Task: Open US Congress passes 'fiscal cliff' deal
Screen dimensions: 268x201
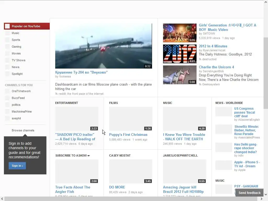Action: pyautogui.click(x=245, y=112)
